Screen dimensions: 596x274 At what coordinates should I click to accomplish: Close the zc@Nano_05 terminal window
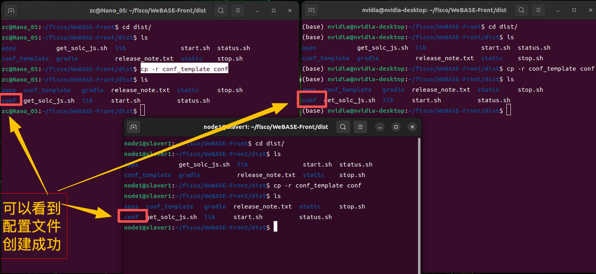[x=290, y=11]
